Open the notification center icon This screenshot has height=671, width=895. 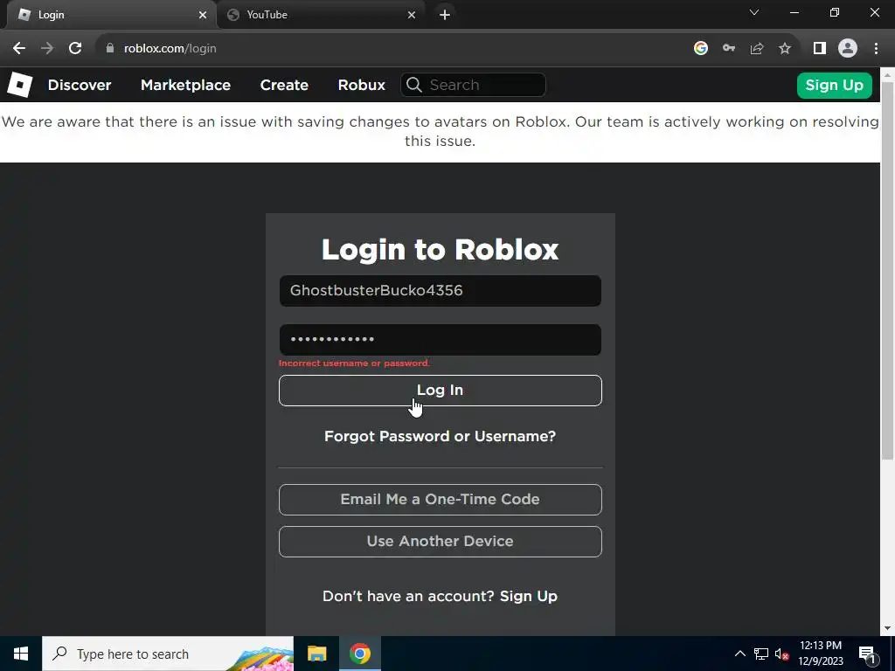coord(868,654)
